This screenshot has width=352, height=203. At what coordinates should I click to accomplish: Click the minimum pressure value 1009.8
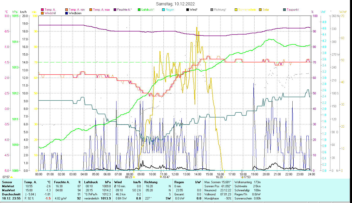[x=107, y=186]
